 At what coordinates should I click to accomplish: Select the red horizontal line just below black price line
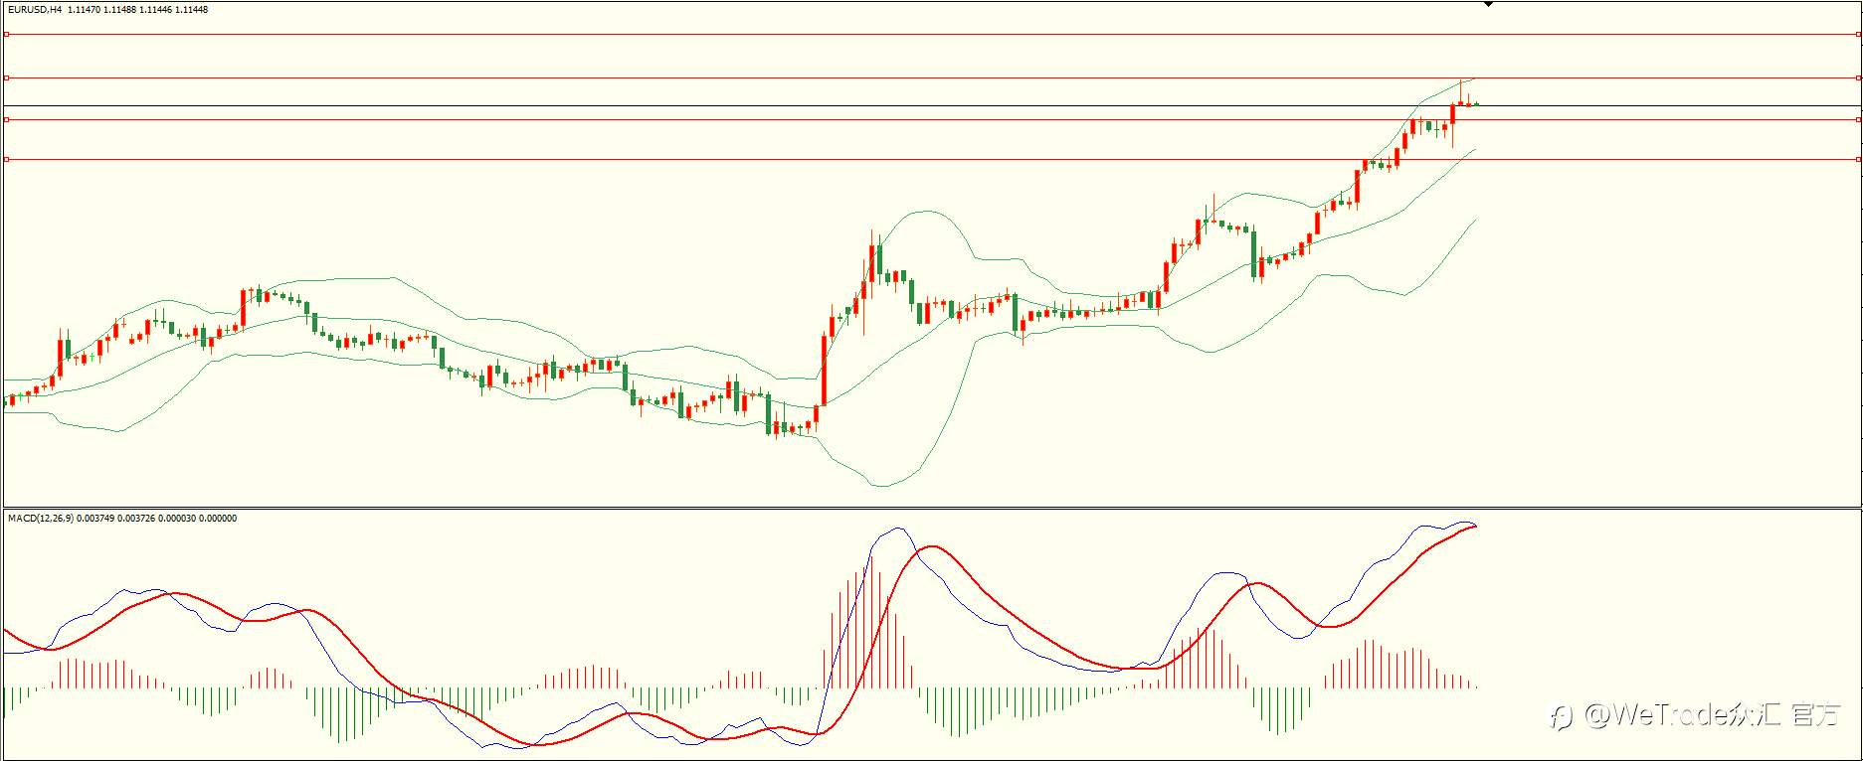[931, 119]
